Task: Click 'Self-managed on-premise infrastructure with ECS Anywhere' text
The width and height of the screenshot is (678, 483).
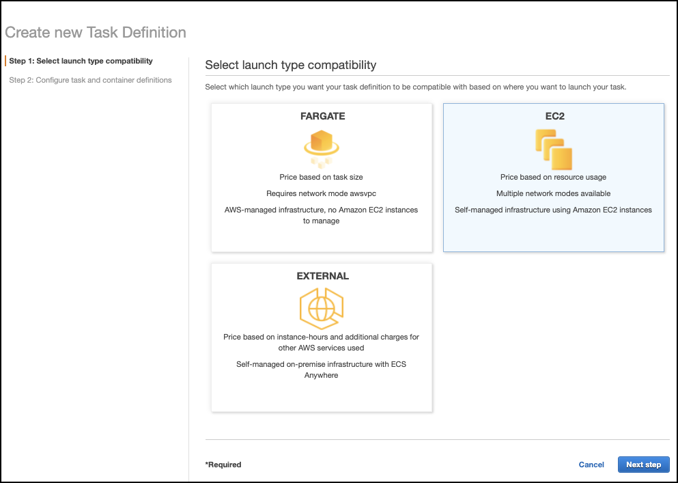Action: tap(322, 370)
